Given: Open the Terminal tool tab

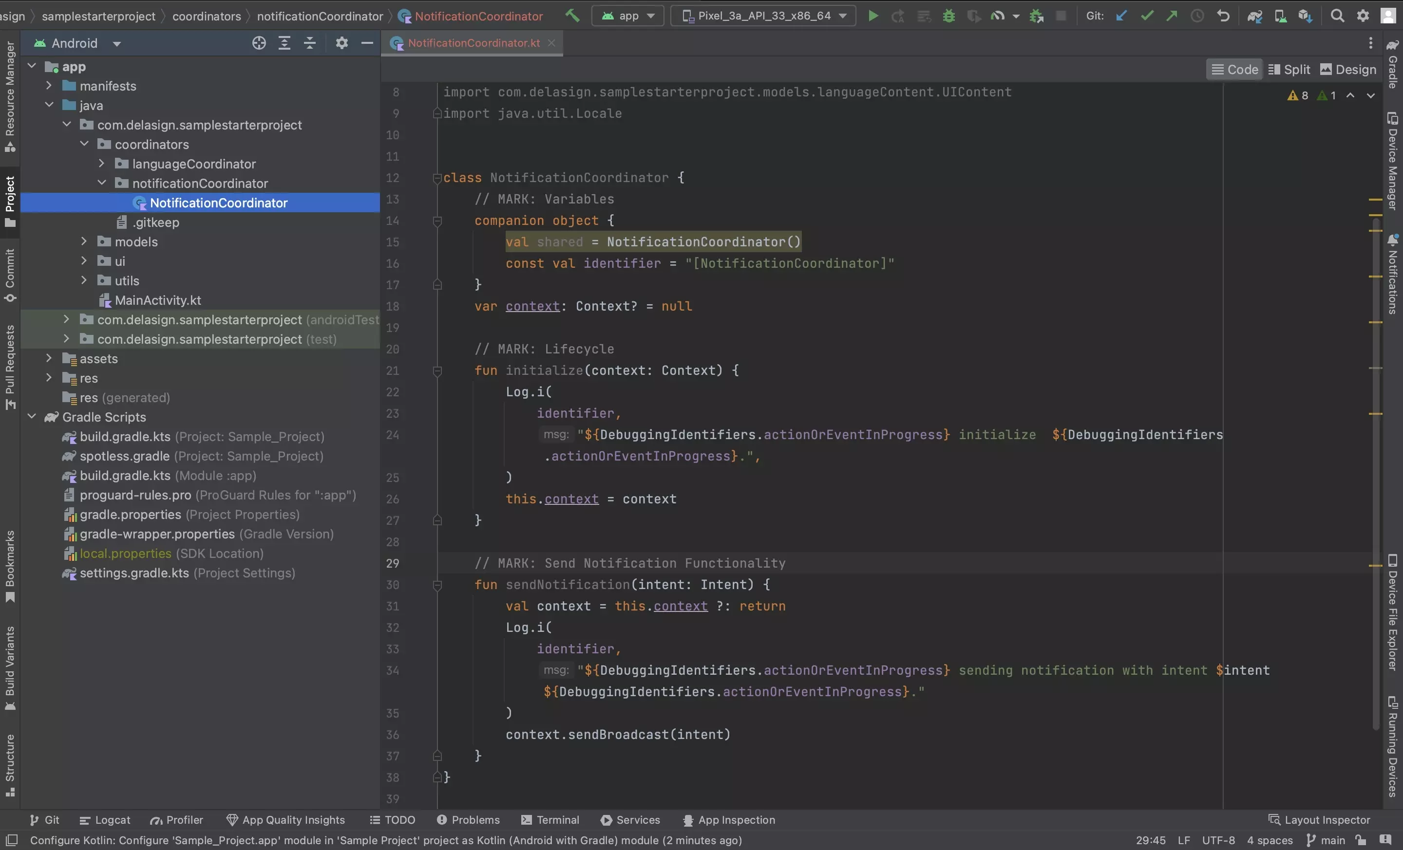Looking at the screenshot, I should coord(550,820).
